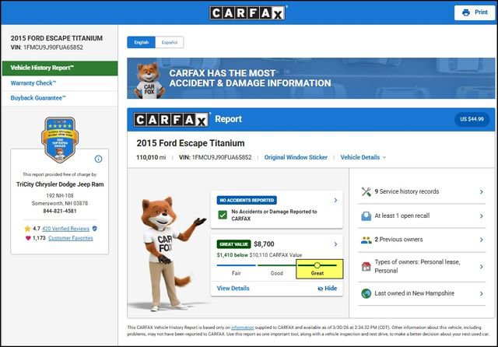Image resolution: width=498 pixels, height=347 pixels.
Task: Click the Great value slider marker
Action: pos(317,265)
